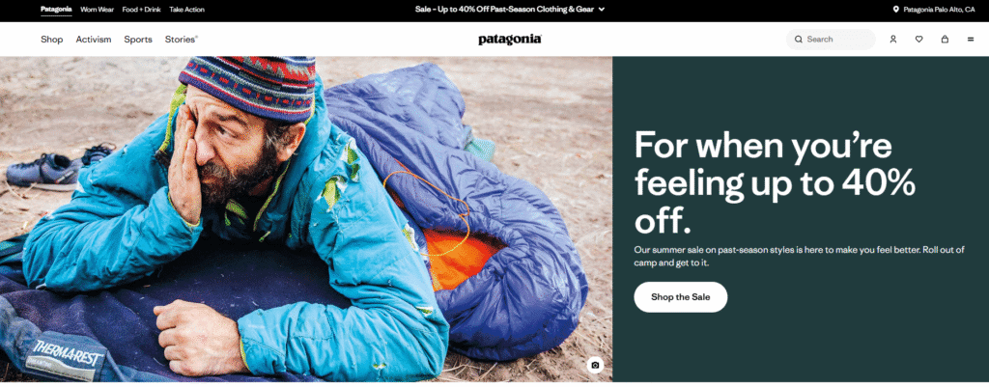Open the Take Action link

186,10
